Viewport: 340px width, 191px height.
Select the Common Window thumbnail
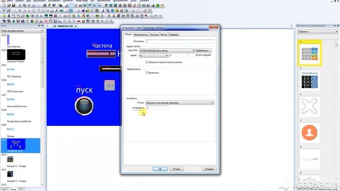tap(16, 55)
